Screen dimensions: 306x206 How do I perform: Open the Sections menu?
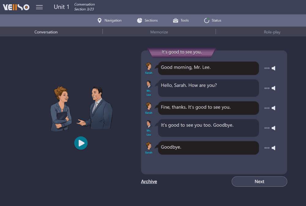[x=147, y=20]
